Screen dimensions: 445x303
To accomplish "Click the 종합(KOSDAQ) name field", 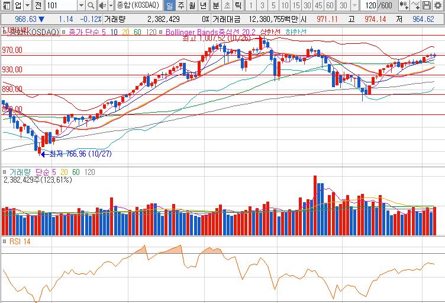I will pyautogui.click(x=139, y=5).
